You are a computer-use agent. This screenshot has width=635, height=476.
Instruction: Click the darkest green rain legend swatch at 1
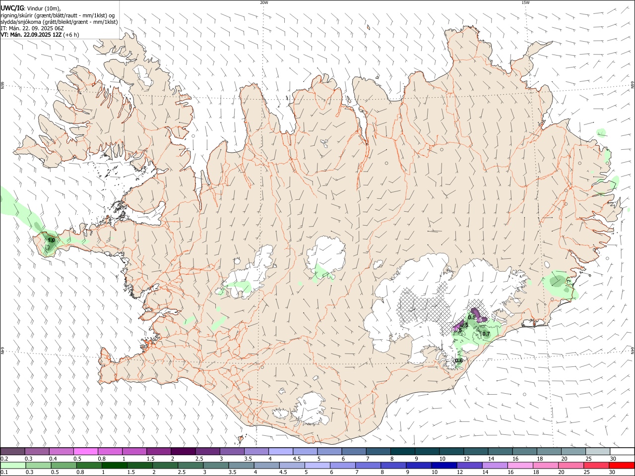click(114, 465)
